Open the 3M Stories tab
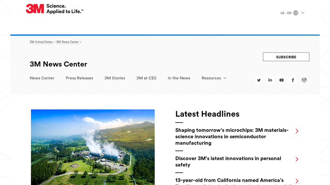 [x=115, y=78]
